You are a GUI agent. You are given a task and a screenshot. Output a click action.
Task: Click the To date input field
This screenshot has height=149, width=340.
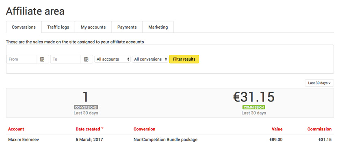[66, 59]
